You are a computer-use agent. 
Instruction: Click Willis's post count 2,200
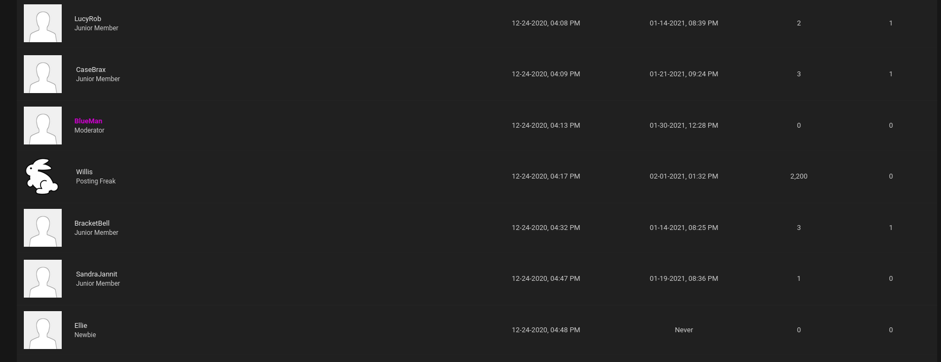click(799, 176)
